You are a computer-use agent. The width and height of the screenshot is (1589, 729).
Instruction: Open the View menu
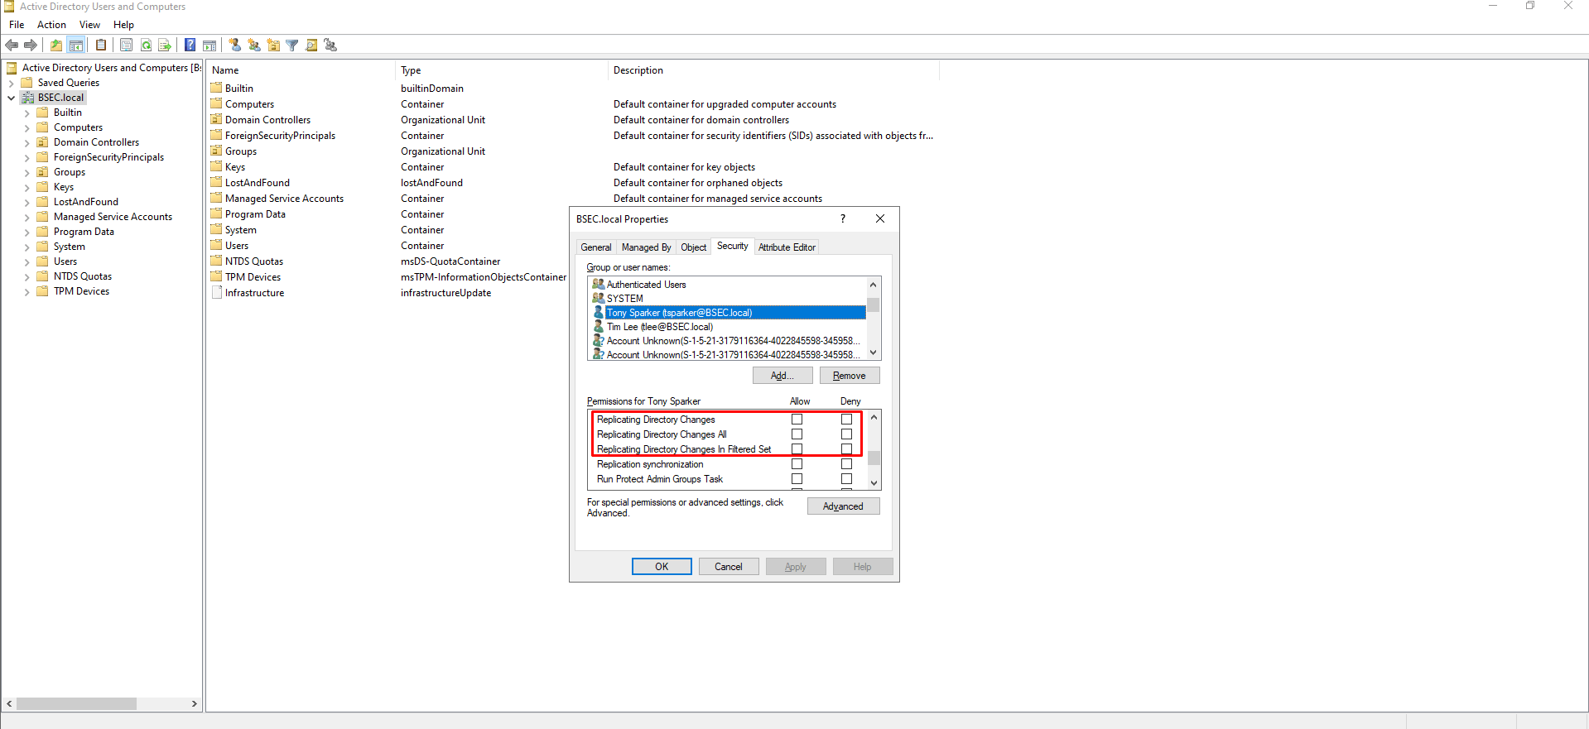pos(89,25)
